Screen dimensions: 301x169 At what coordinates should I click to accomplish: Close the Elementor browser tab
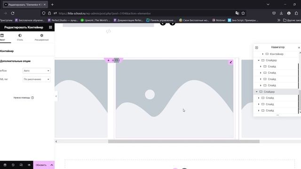pos(45,5)
